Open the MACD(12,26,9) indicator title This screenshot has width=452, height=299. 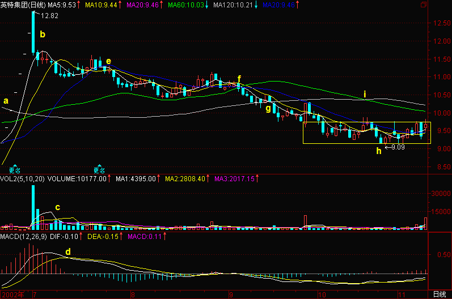[23, 237]
